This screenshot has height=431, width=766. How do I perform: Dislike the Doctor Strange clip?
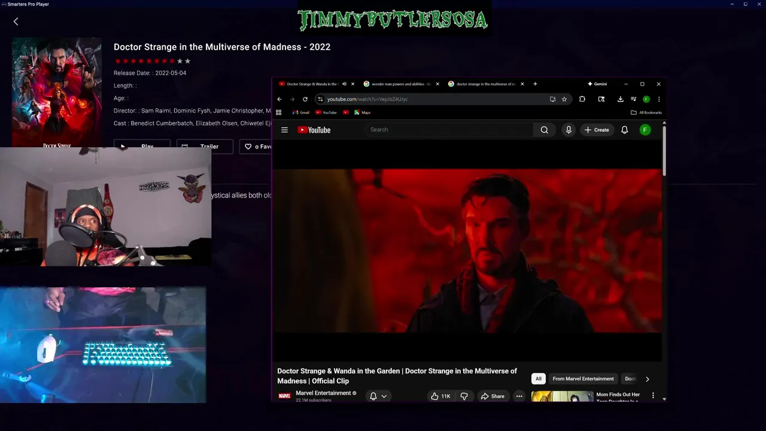pyautogui.click(x=464, y=396)
